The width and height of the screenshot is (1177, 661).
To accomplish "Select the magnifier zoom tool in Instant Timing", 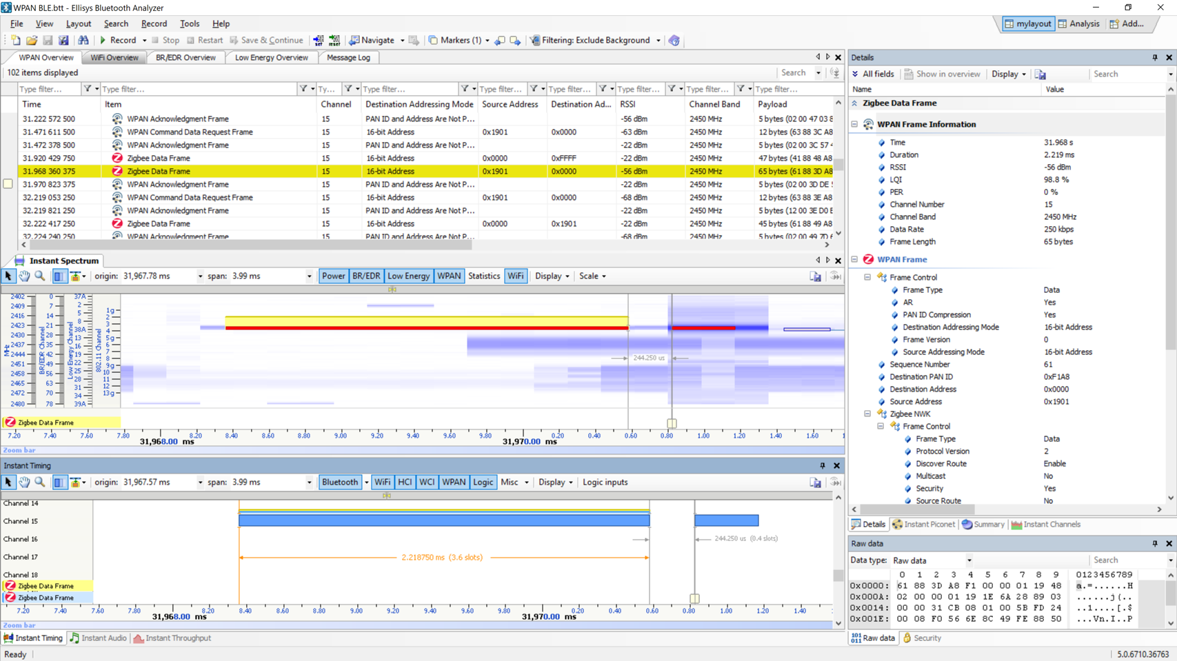I will pos(40,482).
